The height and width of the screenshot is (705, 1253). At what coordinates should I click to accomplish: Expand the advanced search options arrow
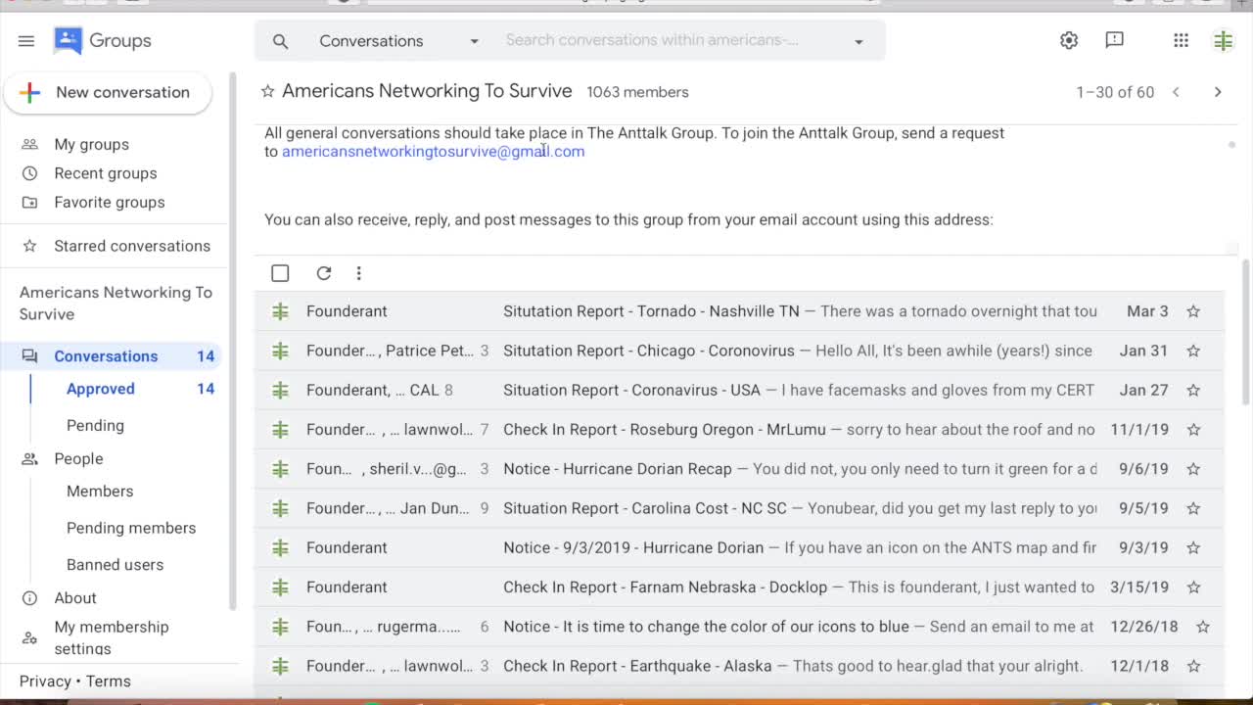pos(859,41)
